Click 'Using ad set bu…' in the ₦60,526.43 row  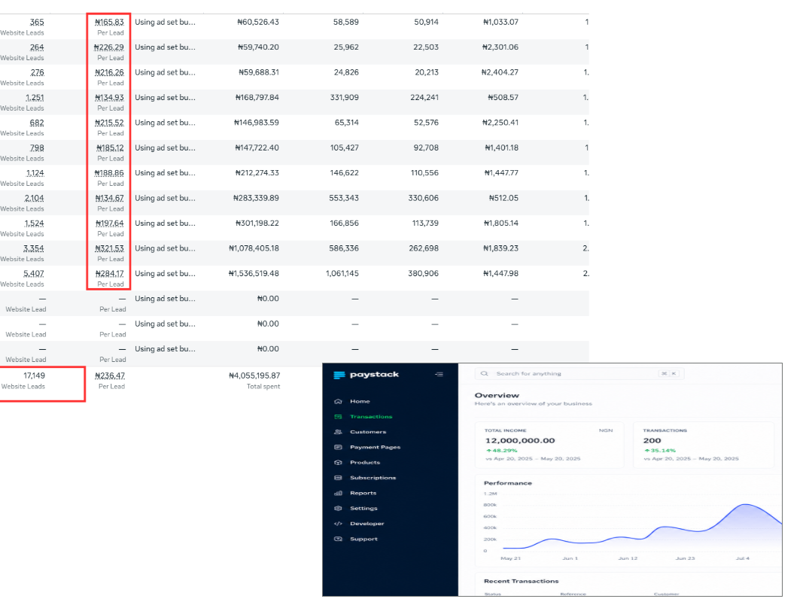pos(165,22)
